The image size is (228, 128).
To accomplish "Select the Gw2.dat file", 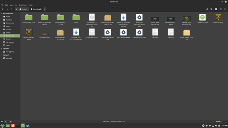I will click(171, 33).
